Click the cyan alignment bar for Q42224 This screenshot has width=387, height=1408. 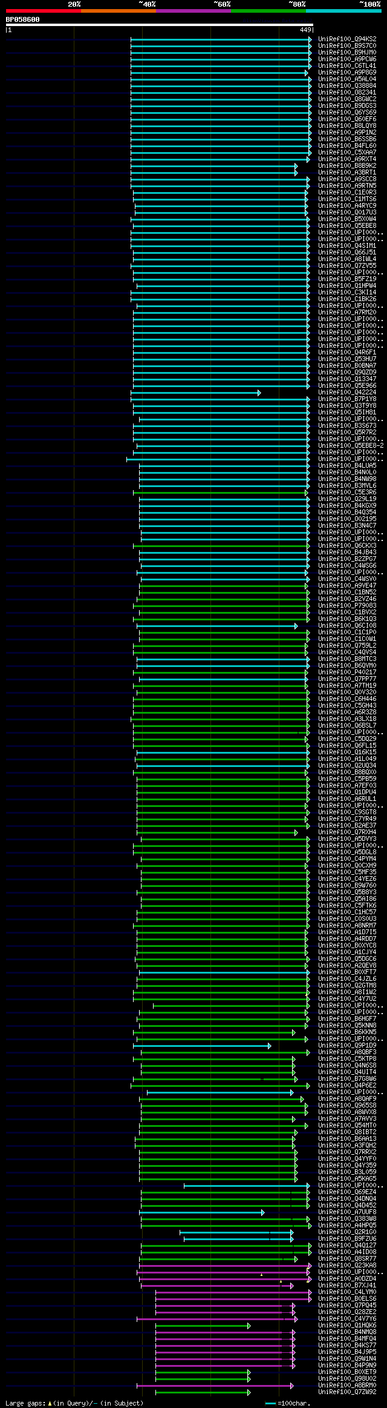coord(196,393)
